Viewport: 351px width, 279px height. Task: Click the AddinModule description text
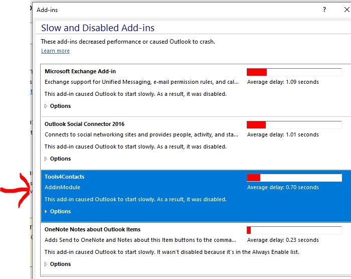coord(63,187)
